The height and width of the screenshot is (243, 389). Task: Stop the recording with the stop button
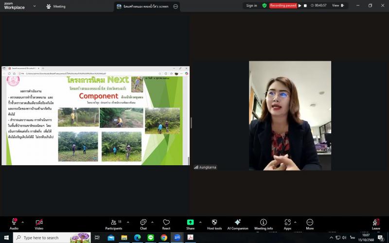click(305, 5)
